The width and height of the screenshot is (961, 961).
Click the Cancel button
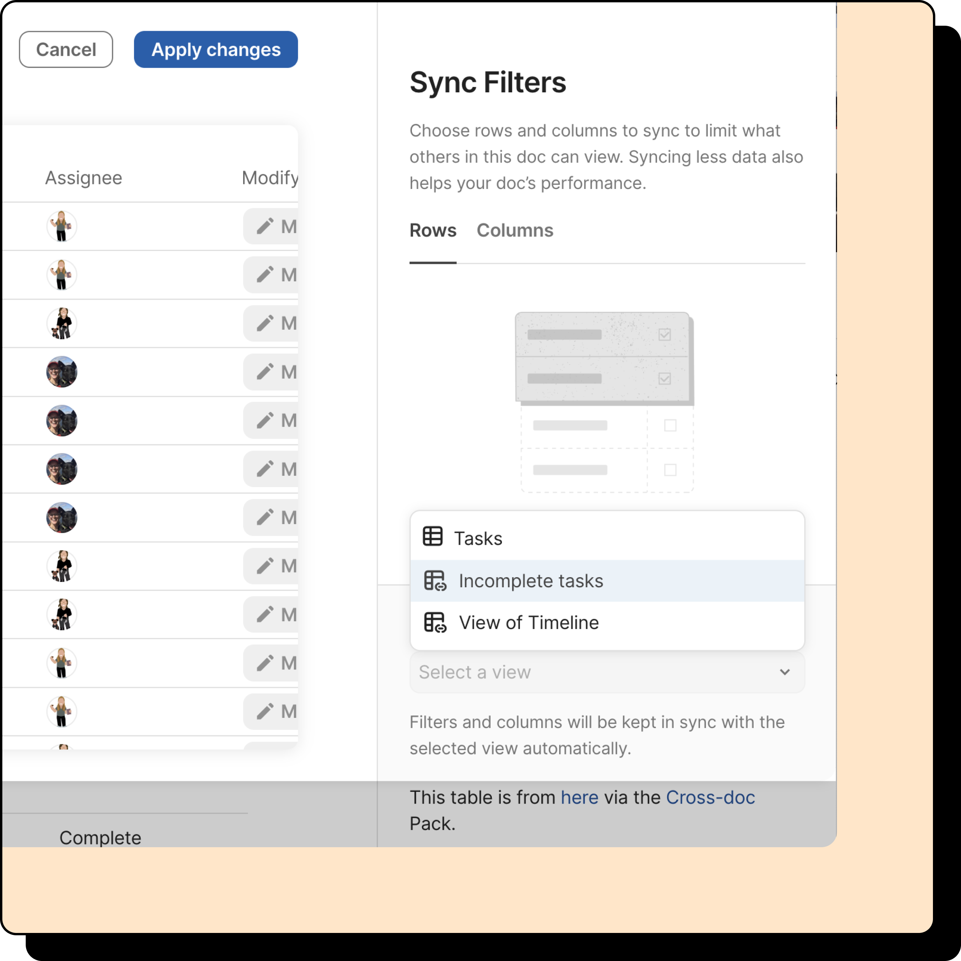coord(65,49)
